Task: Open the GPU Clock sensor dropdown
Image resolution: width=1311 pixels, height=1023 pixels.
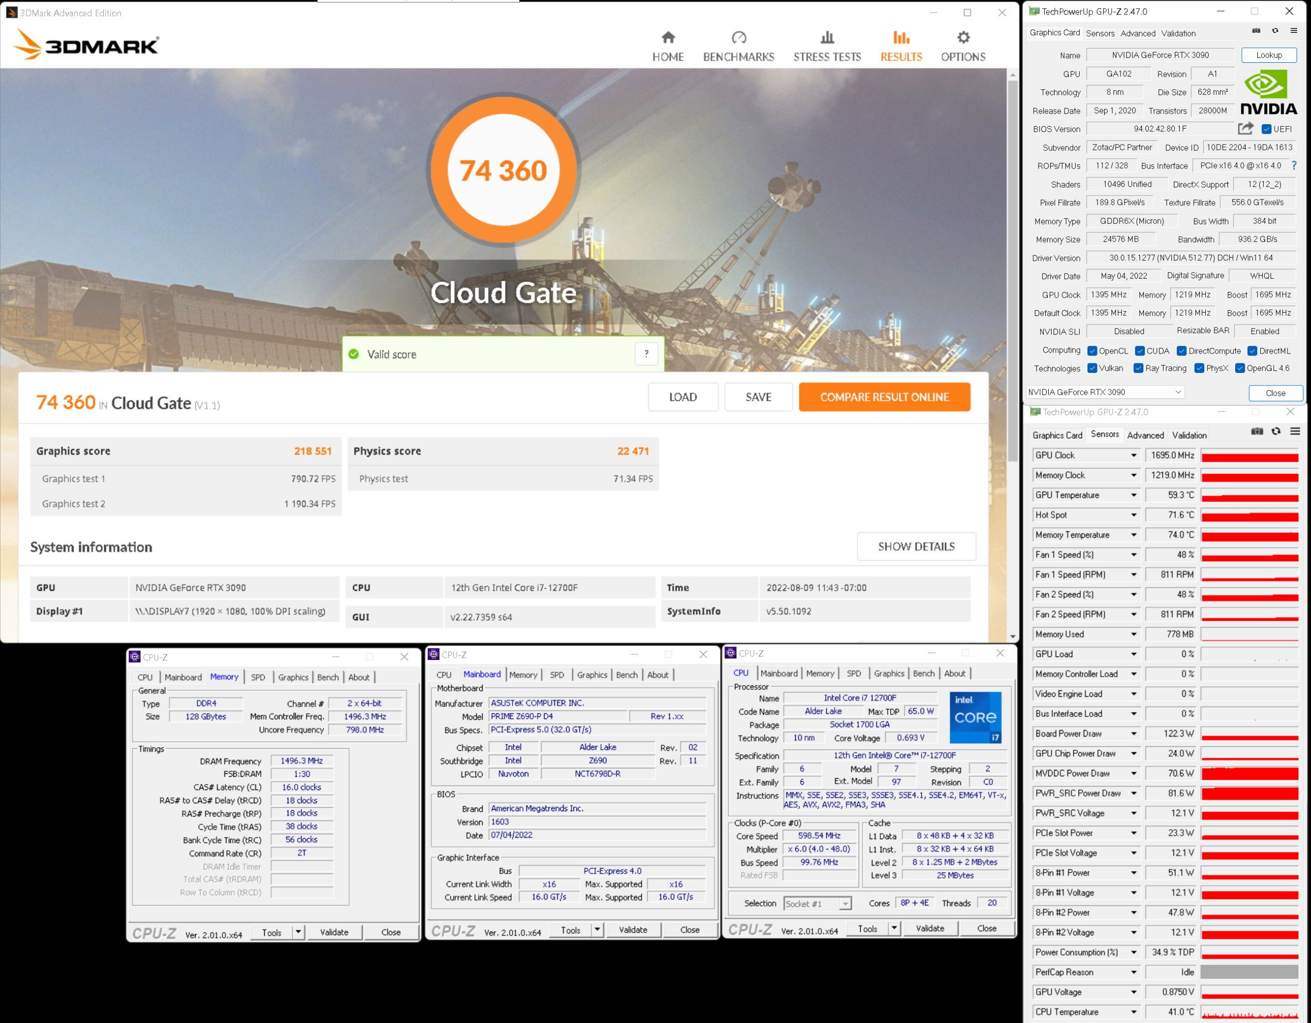Action: tap(1134, 455)
